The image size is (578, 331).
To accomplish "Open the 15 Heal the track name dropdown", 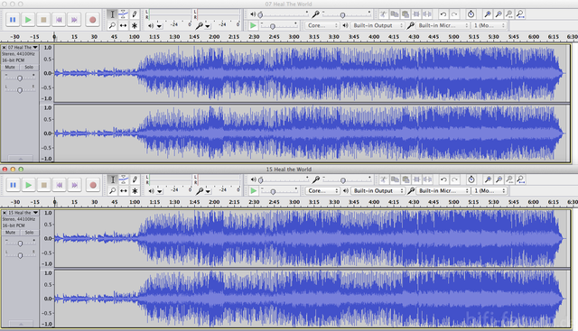I will pos(23,213).
